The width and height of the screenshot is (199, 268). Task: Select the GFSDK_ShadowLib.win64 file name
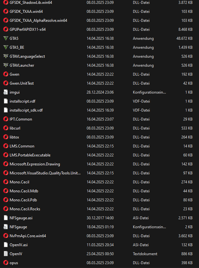click(x=31, y=3)
